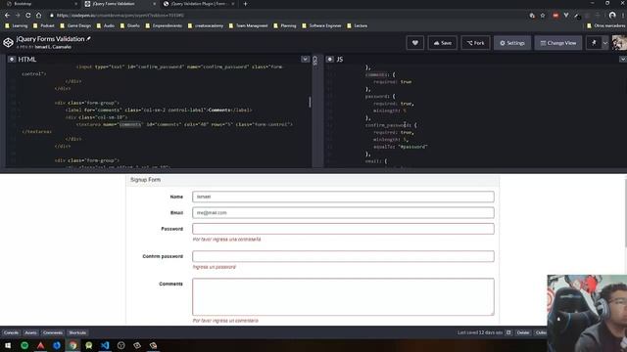Open new-window icon next to Last saved

tap(508, 332)
